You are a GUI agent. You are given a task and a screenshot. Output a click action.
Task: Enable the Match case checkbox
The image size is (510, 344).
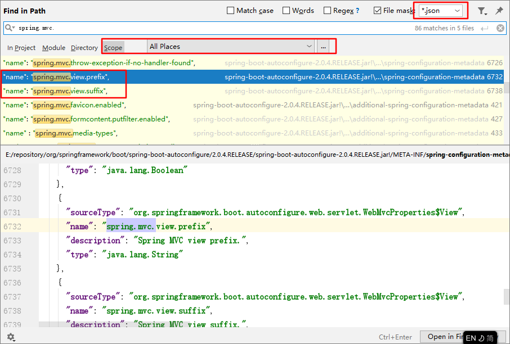(x=231, y=11)
